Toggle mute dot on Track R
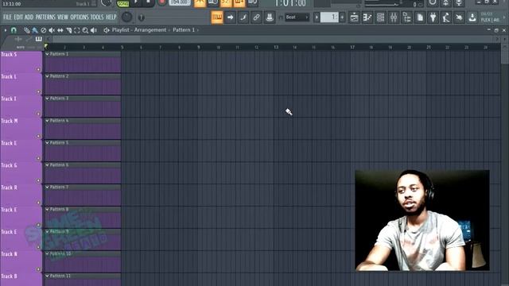 pos(38,203)
